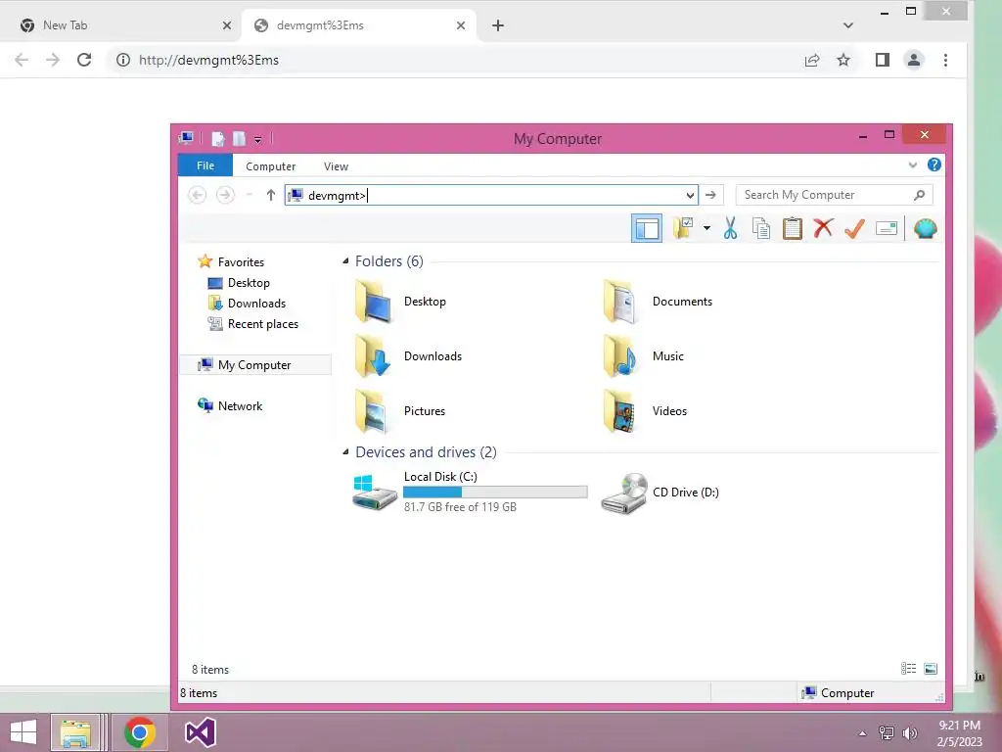The height and width of the screenshot is (752, 1002).
Task: Click the Explorer Back arrow button
Action: click(x=198, y=195)
